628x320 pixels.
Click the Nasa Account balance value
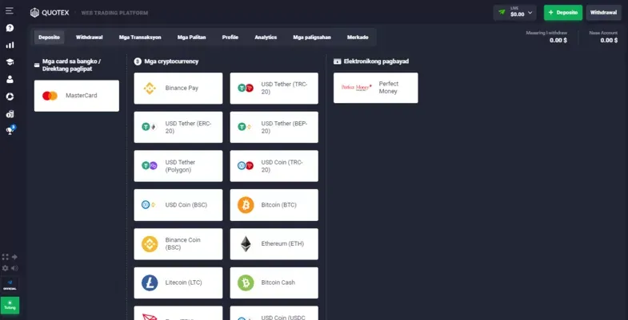(x=609, y=41)
